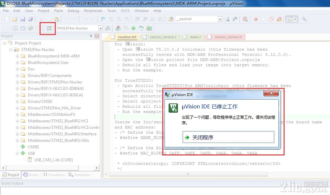
Task: Click 关闭程序 to close the program
Action: pos(228,137)
